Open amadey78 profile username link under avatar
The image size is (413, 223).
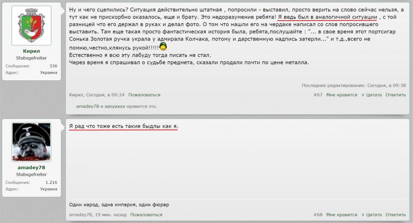pos(31,167)
